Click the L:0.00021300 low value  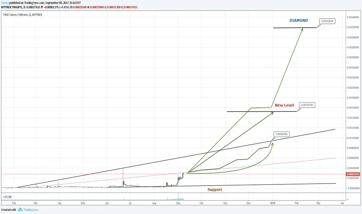(x=113, y=7)
